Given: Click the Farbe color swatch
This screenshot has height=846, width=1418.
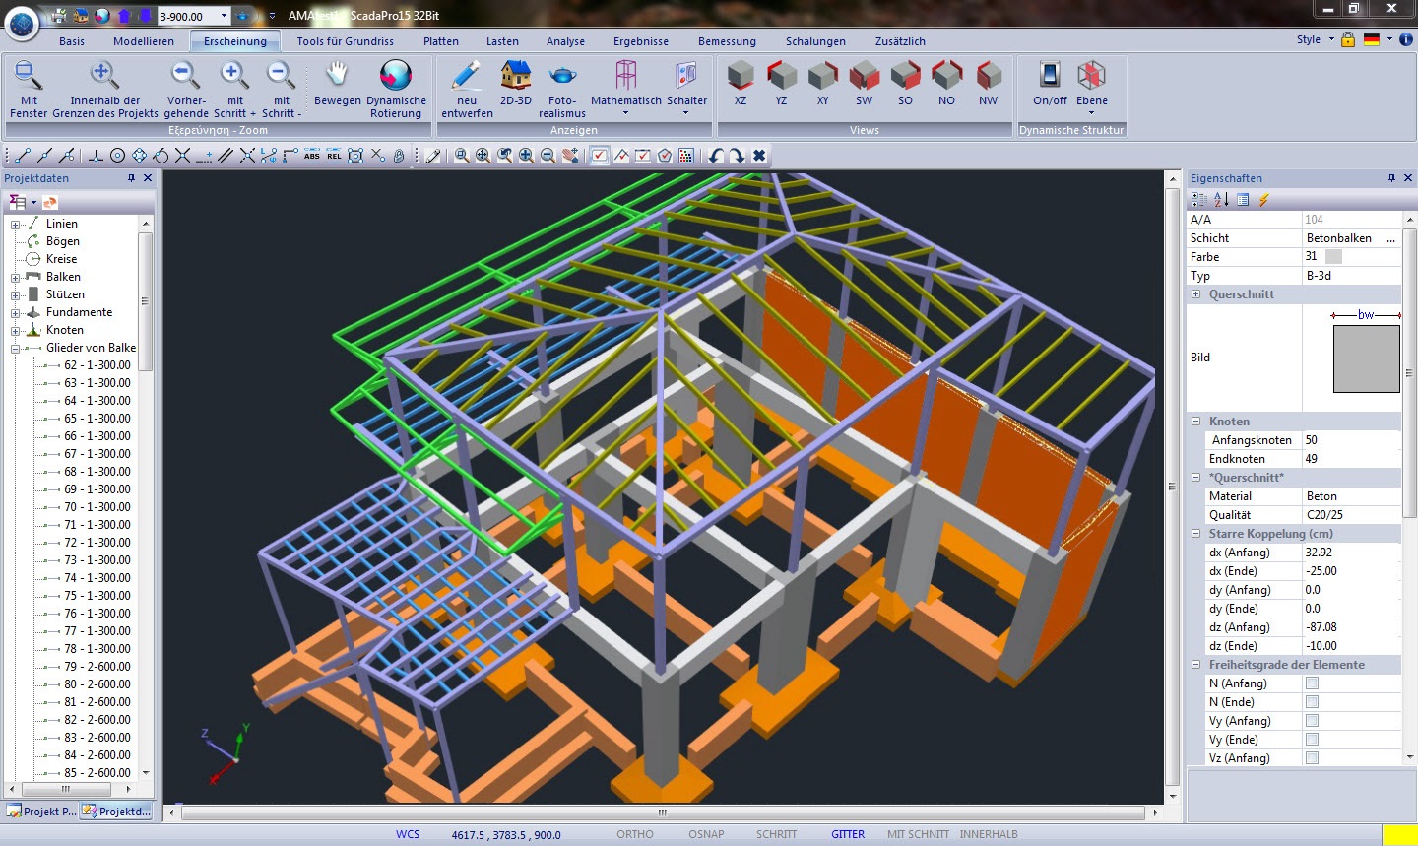Looking at the screenshot, I should click(1333, 257).
